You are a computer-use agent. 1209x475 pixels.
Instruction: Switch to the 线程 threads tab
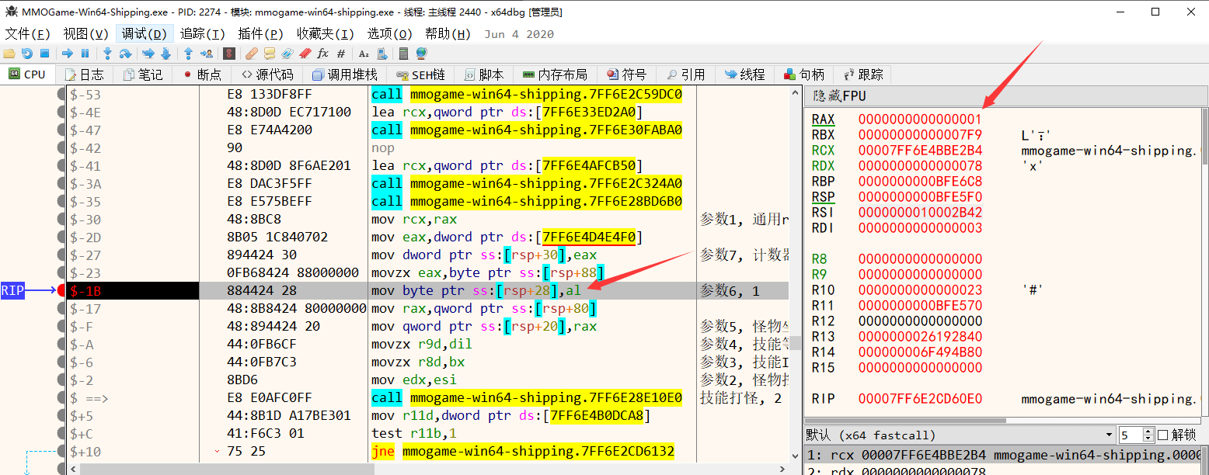744,75
